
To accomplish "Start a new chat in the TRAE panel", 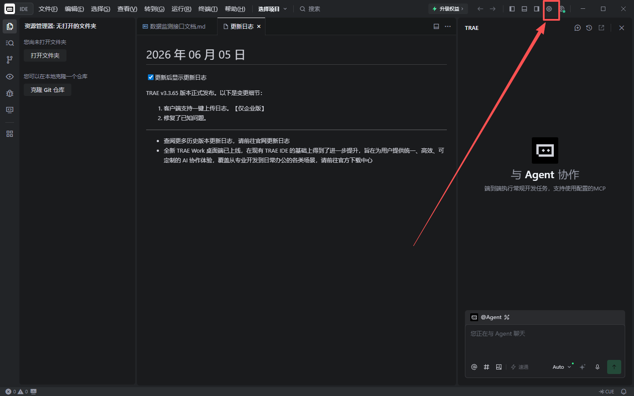I will (x=578, y=28).
